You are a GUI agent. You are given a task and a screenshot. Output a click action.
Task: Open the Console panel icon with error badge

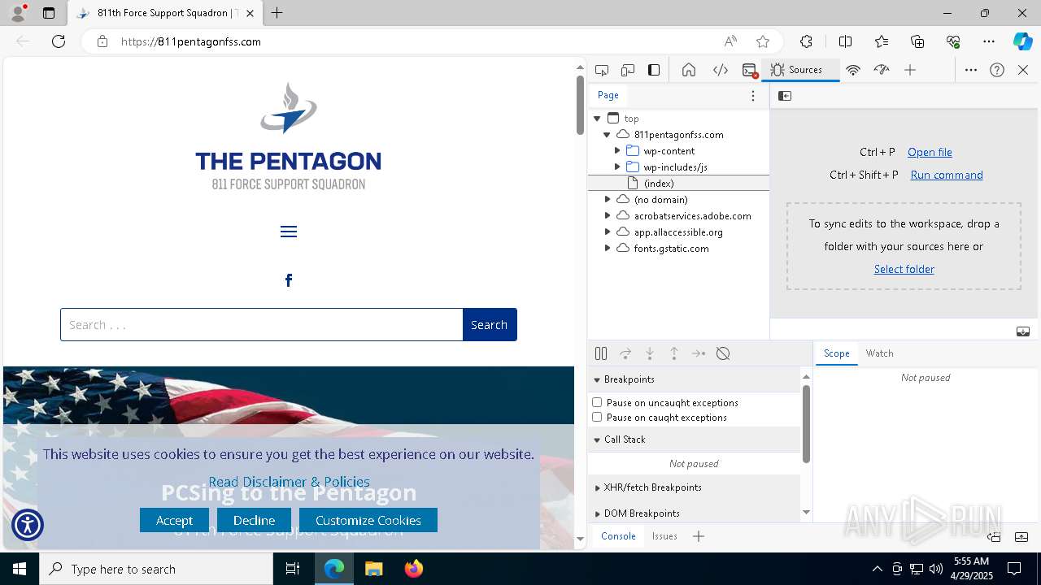[x=750, y=70]
